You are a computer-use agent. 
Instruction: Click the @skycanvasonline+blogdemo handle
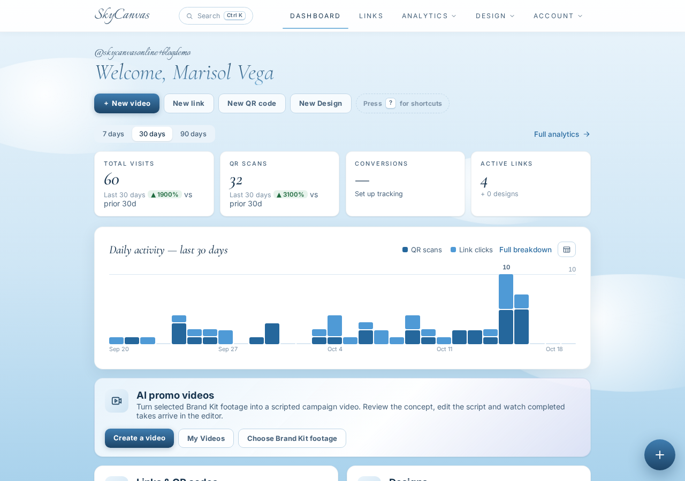tap(142, 52)
